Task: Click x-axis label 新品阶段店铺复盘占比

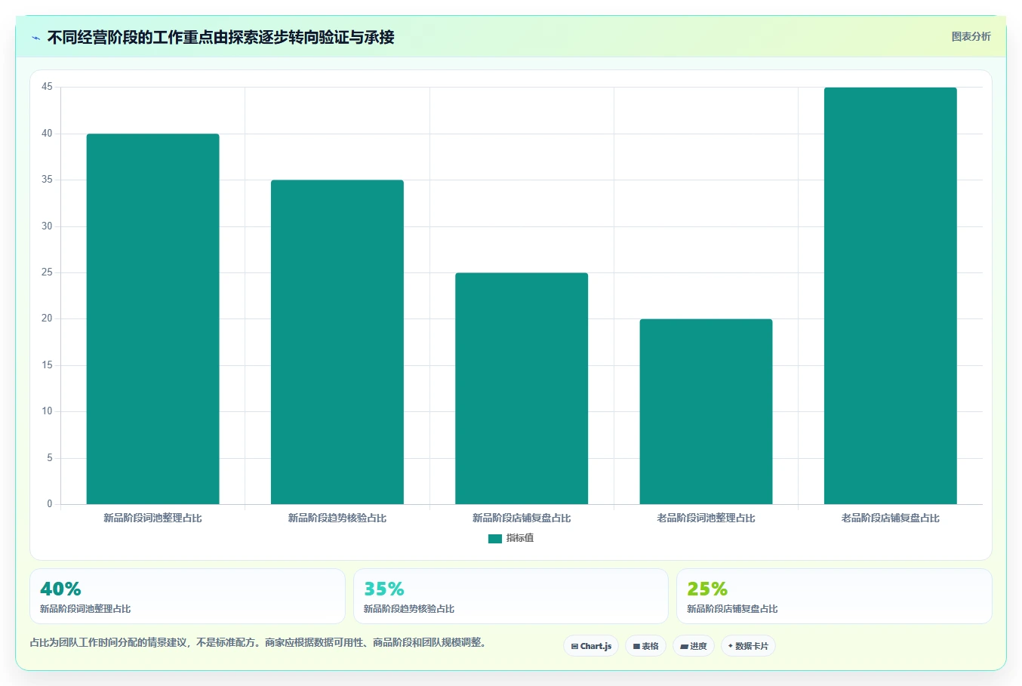Action: click(522, 518)
